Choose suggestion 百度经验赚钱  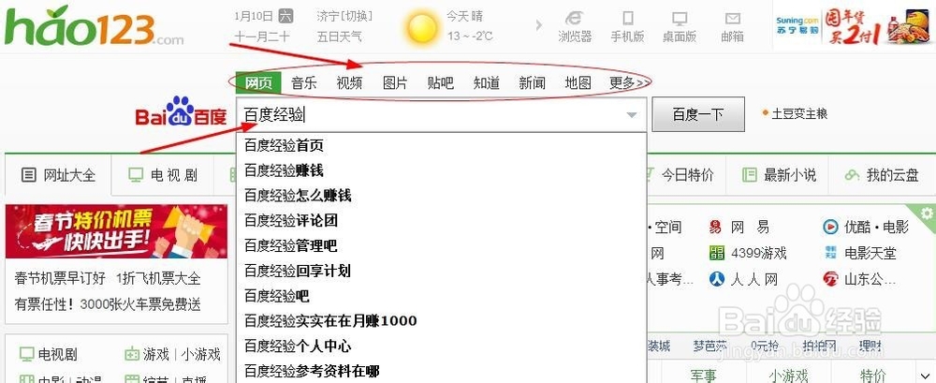pos(441,170)
